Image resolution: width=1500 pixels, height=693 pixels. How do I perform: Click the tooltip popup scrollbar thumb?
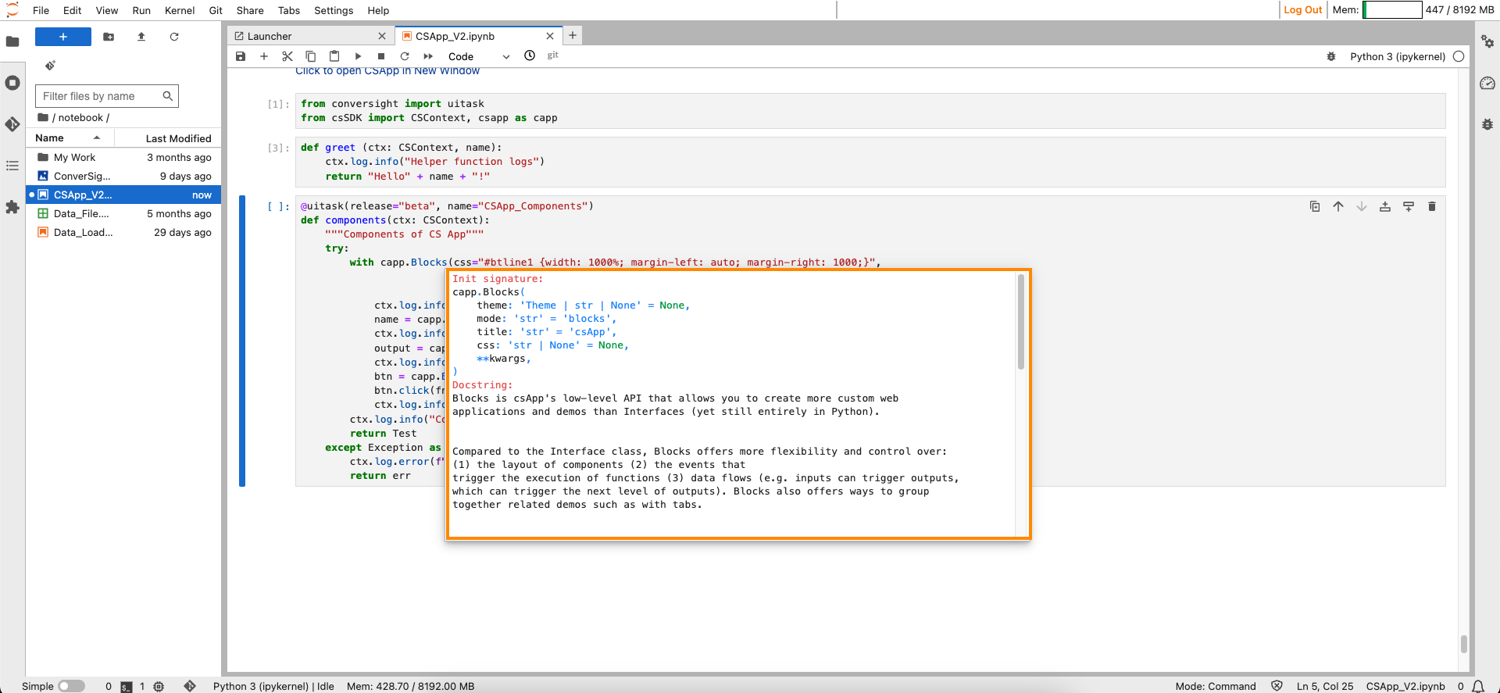click(x=1020, y=322)
